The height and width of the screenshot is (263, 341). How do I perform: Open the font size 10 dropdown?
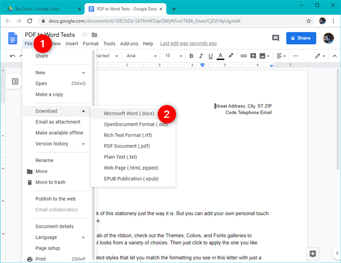(x=174, y=56)
